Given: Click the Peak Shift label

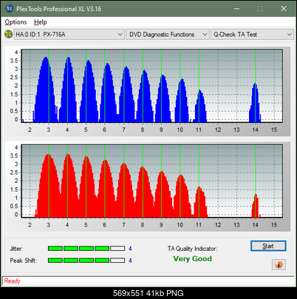Looking at the screenshot, I should click(24, 261).
